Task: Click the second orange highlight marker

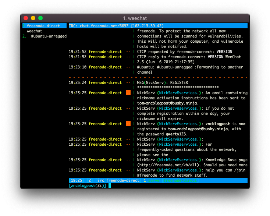Action: pos(128,124)
